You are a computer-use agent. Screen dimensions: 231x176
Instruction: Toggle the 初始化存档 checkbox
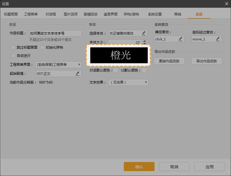point(42,48)
